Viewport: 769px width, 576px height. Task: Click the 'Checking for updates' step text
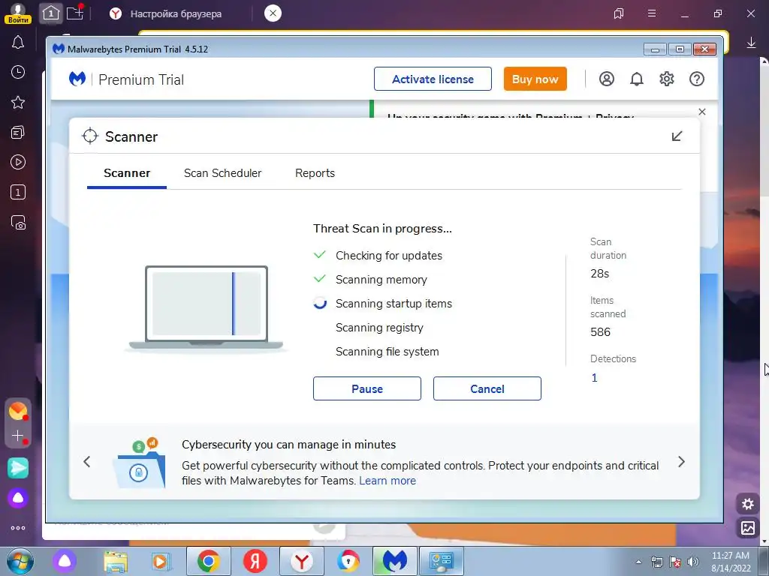(x=389, y=256)
